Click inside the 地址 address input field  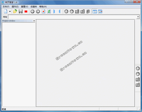(x=72, y=17)
